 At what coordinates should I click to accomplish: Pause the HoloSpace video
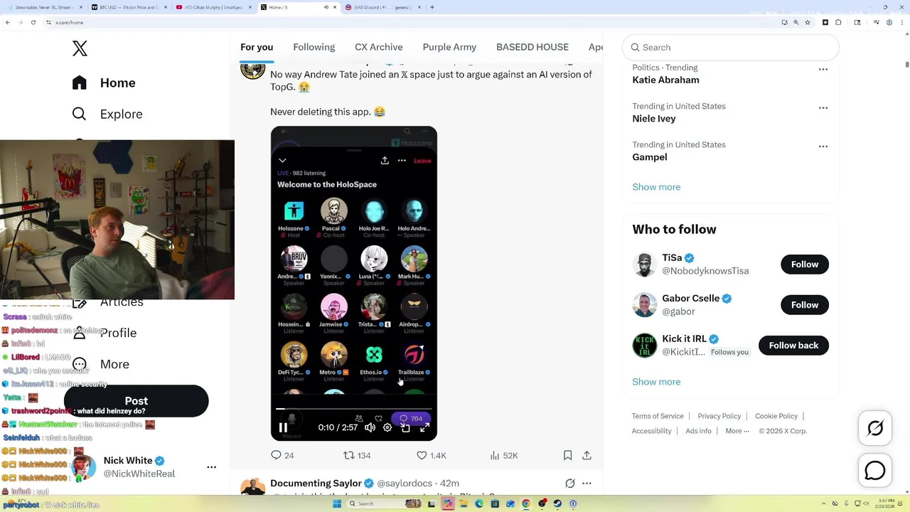[x=283, y=427]
